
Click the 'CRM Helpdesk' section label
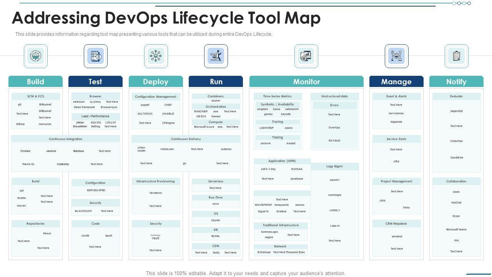tap(396, 224)
